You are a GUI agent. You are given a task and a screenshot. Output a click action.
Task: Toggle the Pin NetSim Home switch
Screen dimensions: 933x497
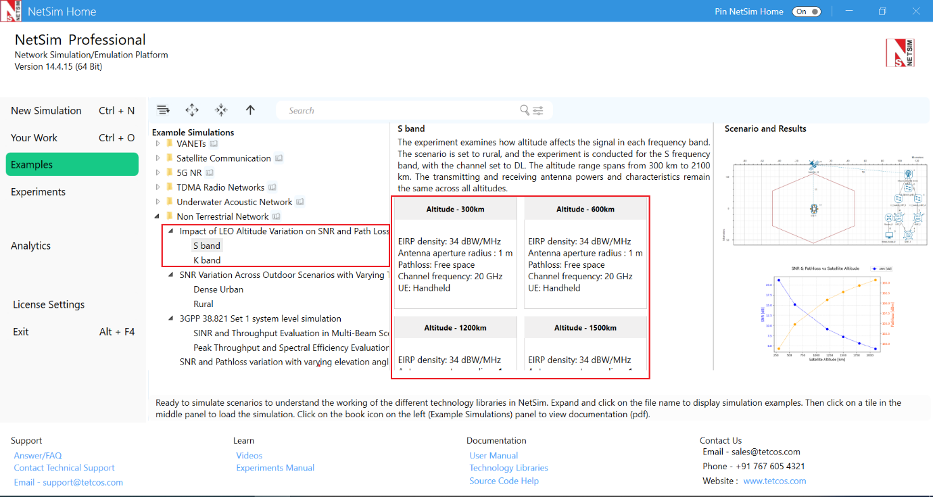pos(806,11)
